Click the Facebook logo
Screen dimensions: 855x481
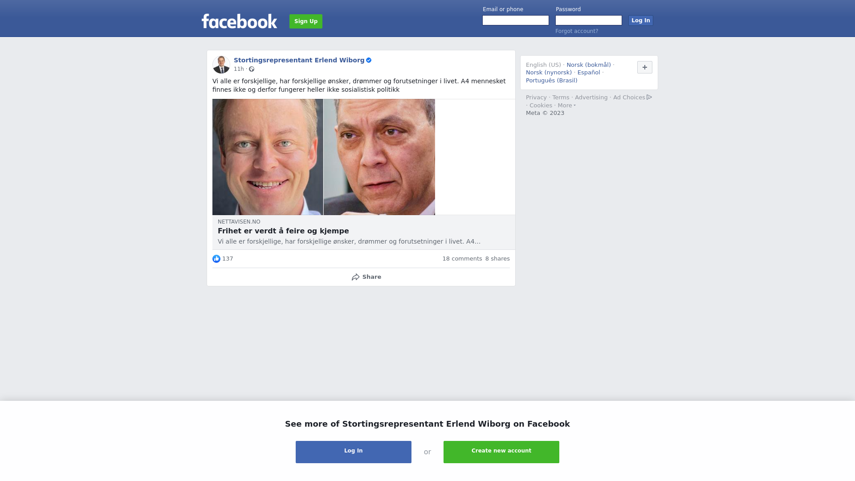239,21
